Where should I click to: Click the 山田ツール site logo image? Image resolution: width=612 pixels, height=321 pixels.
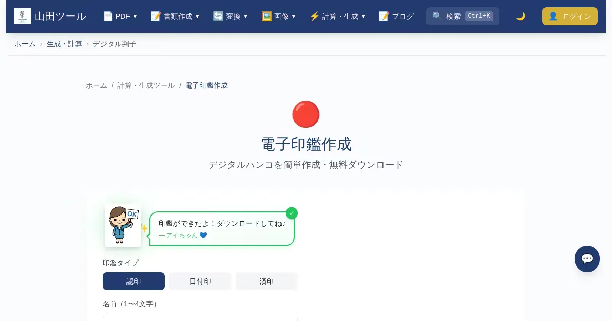[x=22, y=16]
